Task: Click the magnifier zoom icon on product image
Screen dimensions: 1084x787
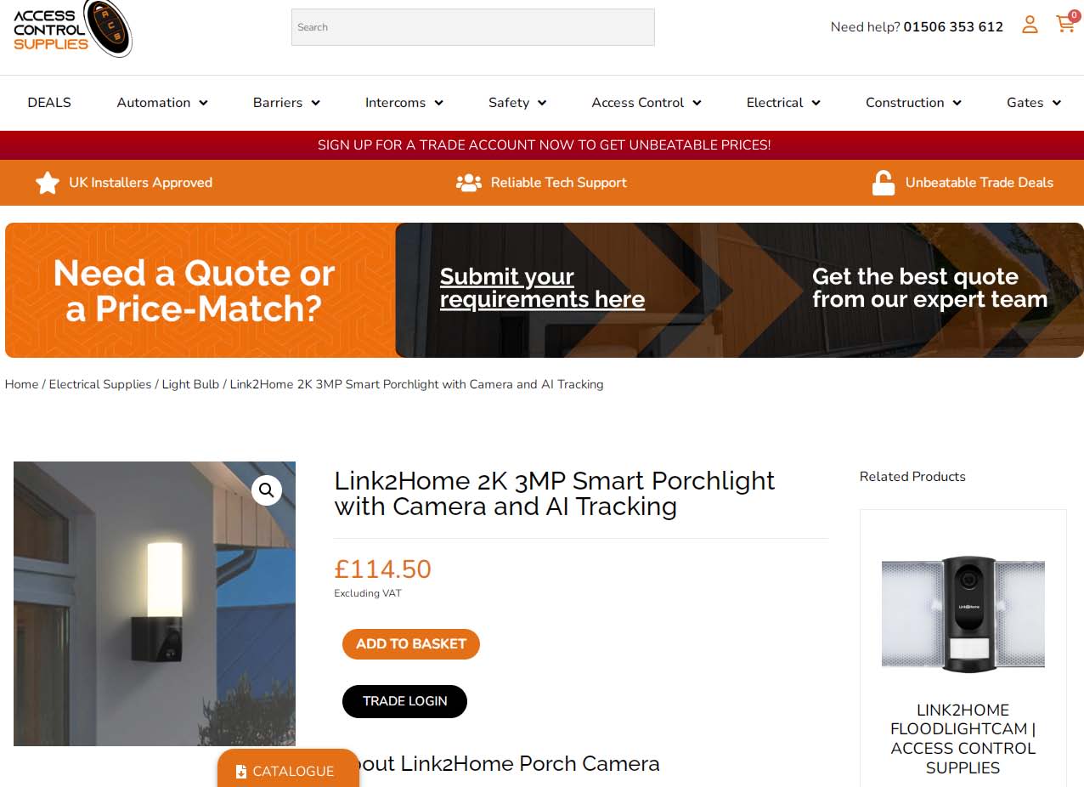Action: click(x=267, y=490)
